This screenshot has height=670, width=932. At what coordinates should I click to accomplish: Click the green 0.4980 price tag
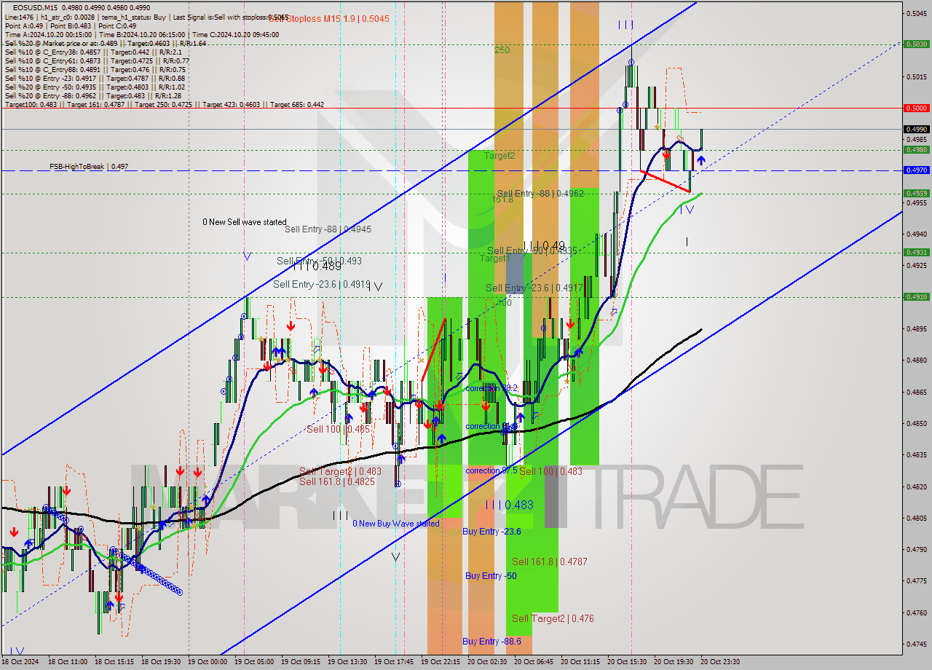click(916, 149)
